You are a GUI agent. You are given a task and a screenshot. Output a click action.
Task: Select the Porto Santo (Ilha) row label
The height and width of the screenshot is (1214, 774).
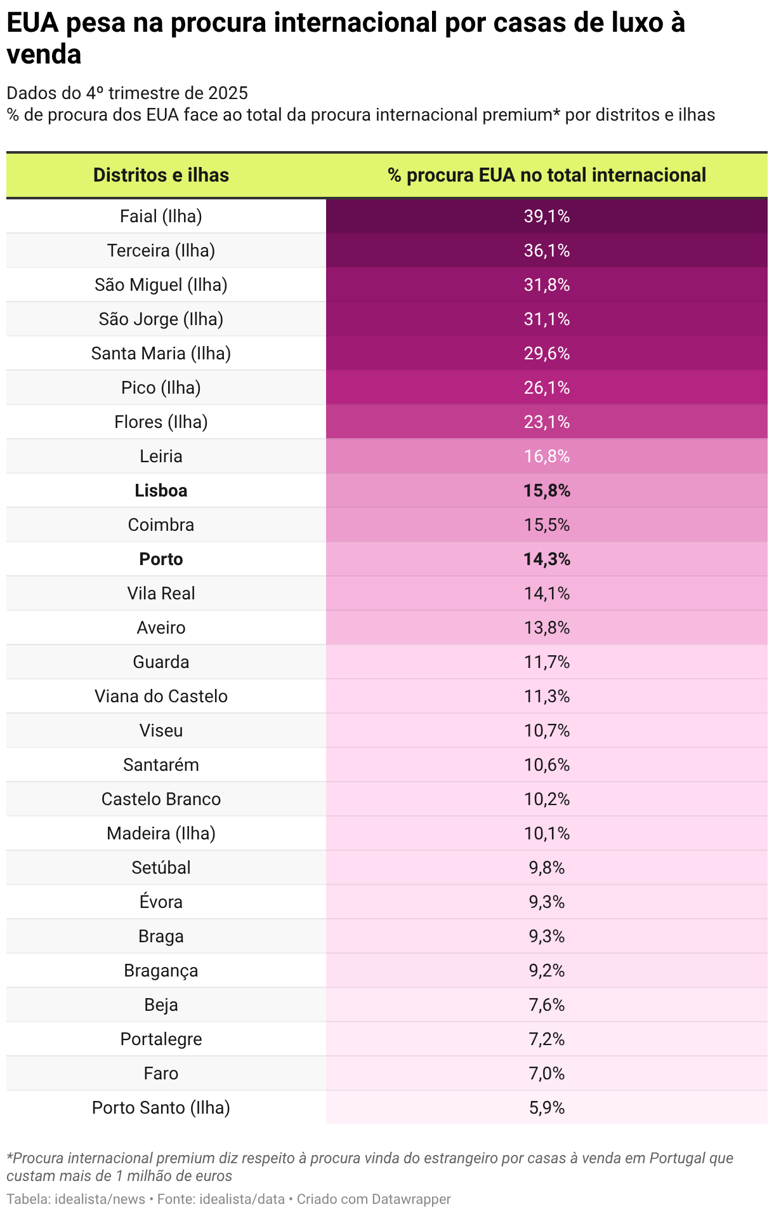click(161, 1108)
